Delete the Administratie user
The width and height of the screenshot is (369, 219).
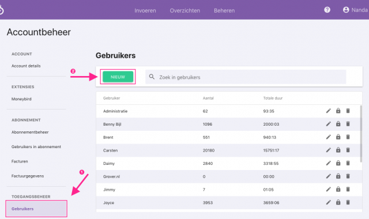(x=348, y=111)
